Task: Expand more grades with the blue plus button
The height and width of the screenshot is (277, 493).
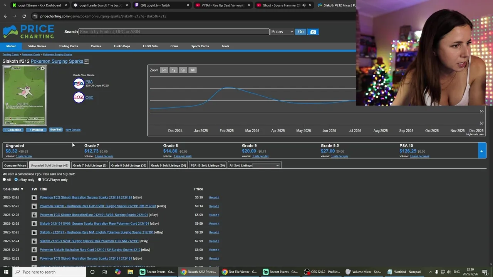Action: (x=481, y=151)
